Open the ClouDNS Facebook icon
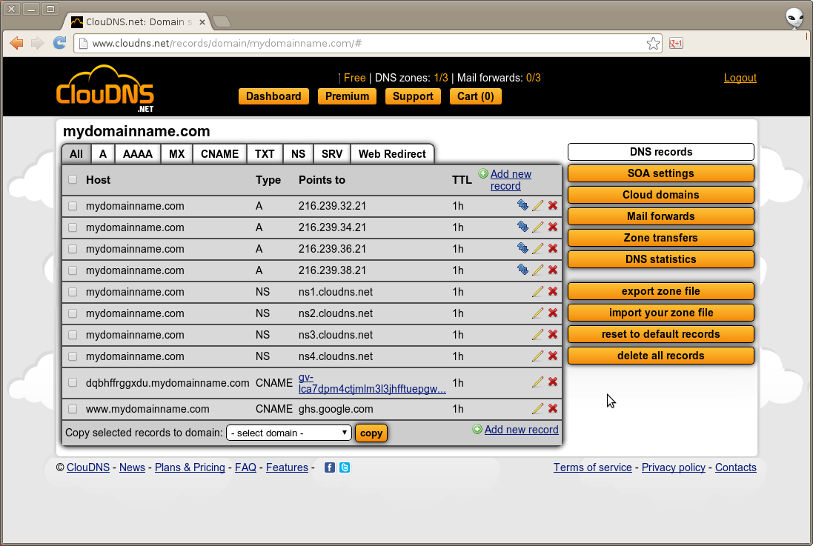Image resolution: width=813 pixels, height=546 pixels. pyautogui.click(x=329, y=467)
